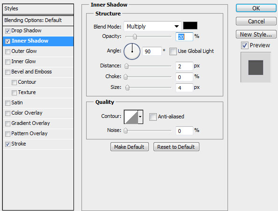Click the Make Default button

point(130,147)
